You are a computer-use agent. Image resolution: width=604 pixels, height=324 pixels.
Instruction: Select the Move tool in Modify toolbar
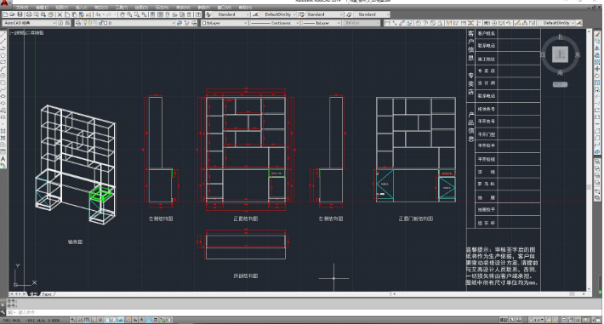[x=597, y=69]
